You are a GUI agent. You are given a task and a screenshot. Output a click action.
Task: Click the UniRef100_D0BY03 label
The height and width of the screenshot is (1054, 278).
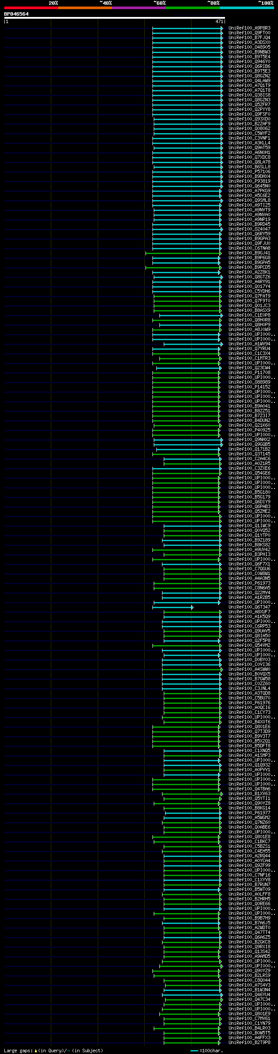coord(249,660)
